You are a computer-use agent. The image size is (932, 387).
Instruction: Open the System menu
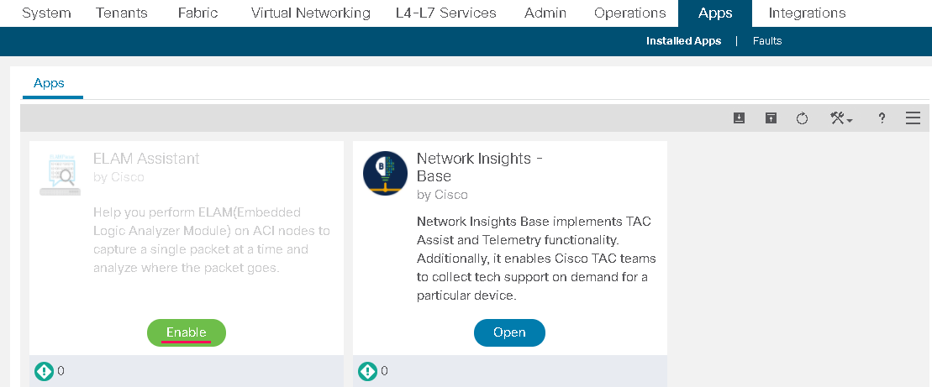pyautogui.click(x=46, y=13)
